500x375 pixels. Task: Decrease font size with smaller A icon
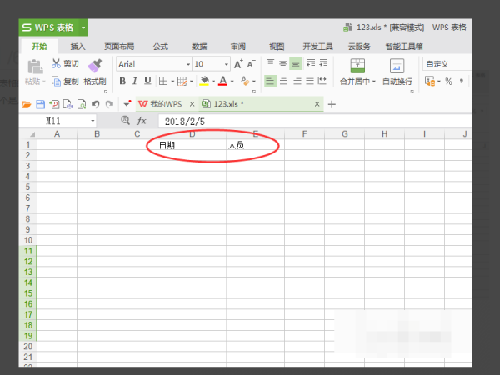click(x=252, y=64)
